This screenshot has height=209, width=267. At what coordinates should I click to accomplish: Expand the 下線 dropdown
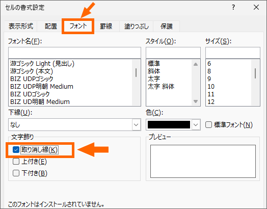click(x=136, y=125)
